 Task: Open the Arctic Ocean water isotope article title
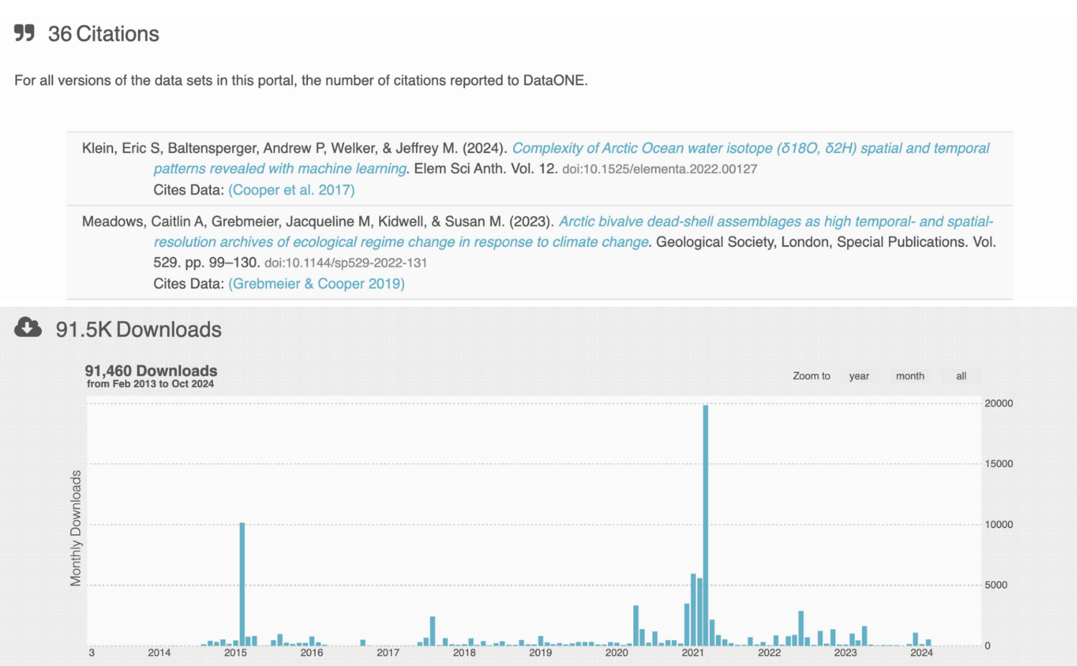[751, 148]
